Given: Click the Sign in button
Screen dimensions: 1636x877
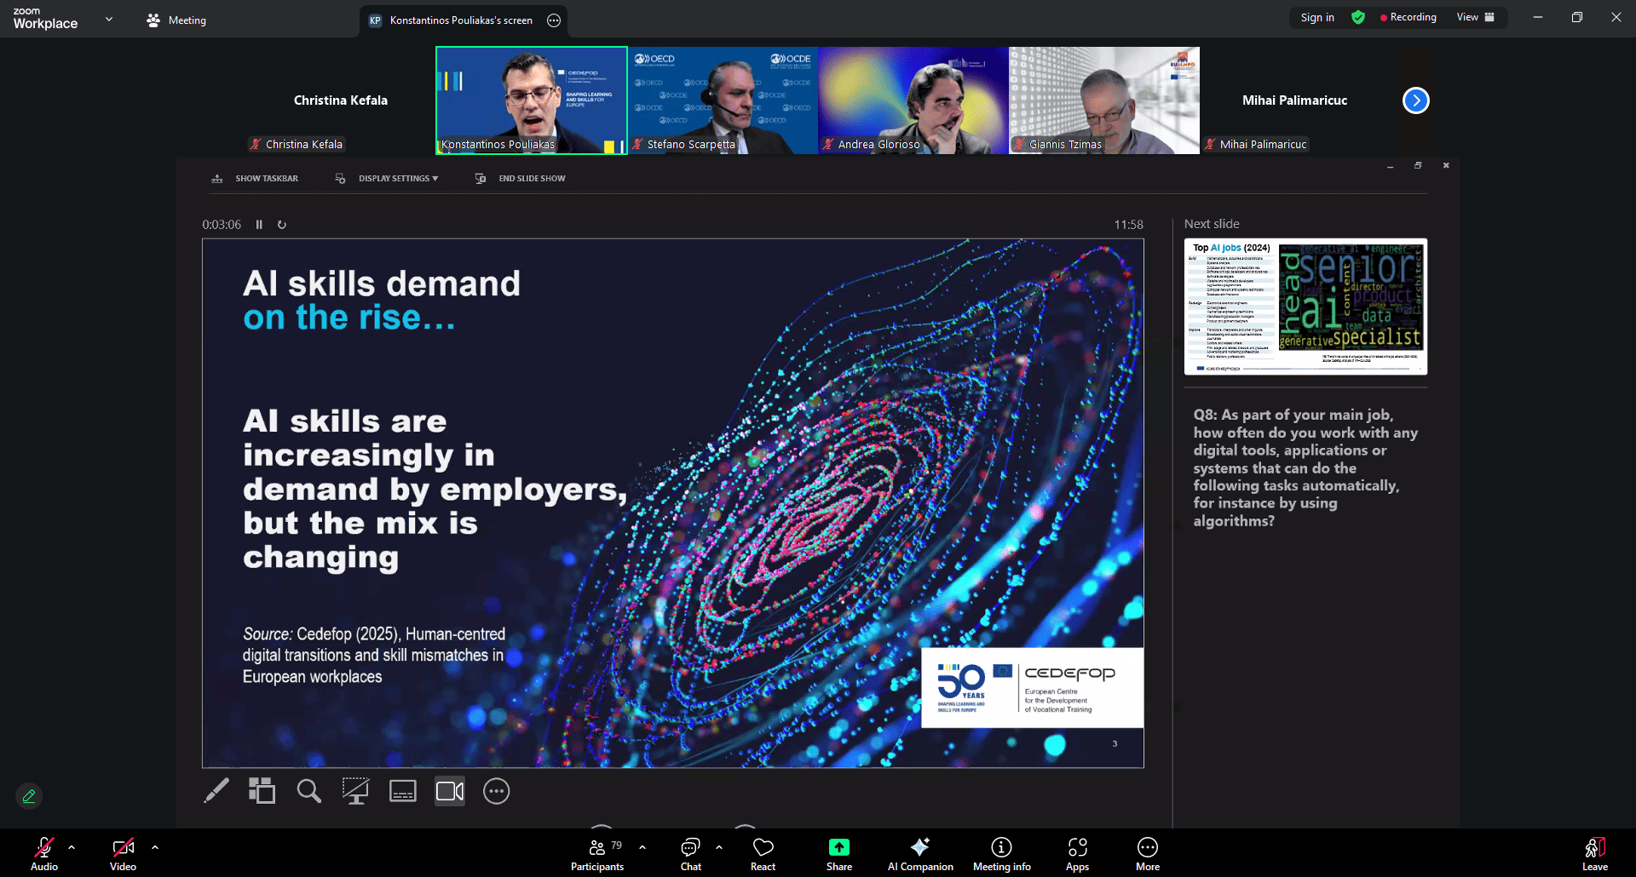Looking at the screenshot, I should click(1317, 17).
